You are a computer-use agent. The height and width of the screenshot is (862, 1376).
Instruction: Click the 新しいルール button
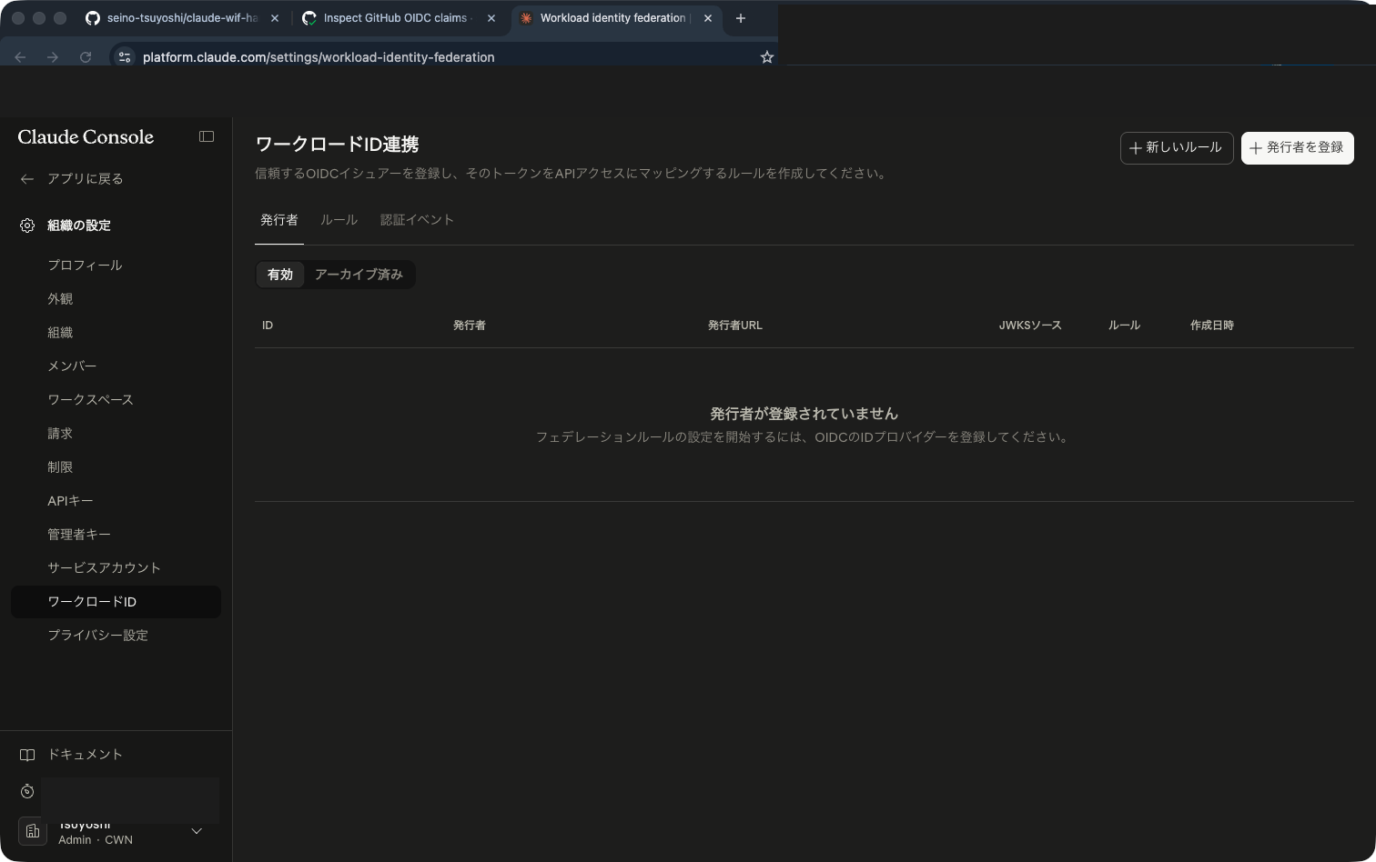[x=1177, y=147]
